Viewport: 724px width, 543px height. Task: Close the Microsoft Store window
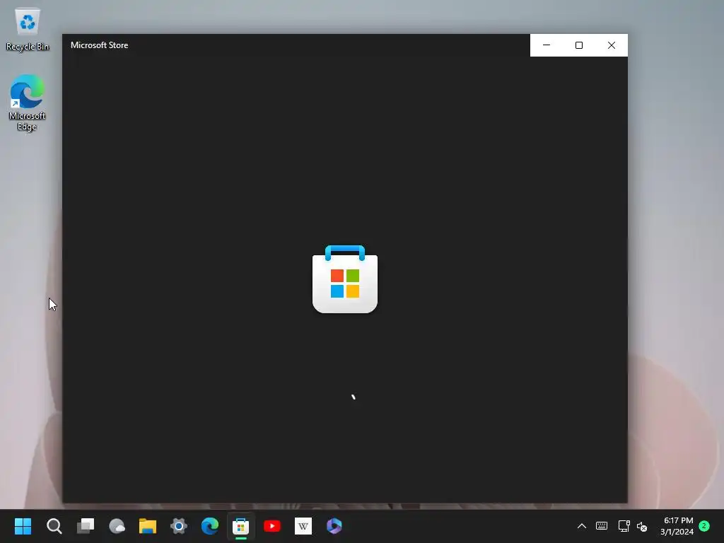click(612, 45)
